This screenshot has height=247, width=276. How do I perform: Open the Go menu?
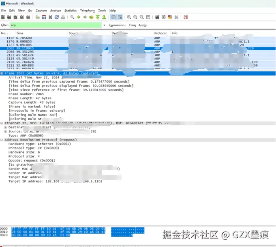30,11
